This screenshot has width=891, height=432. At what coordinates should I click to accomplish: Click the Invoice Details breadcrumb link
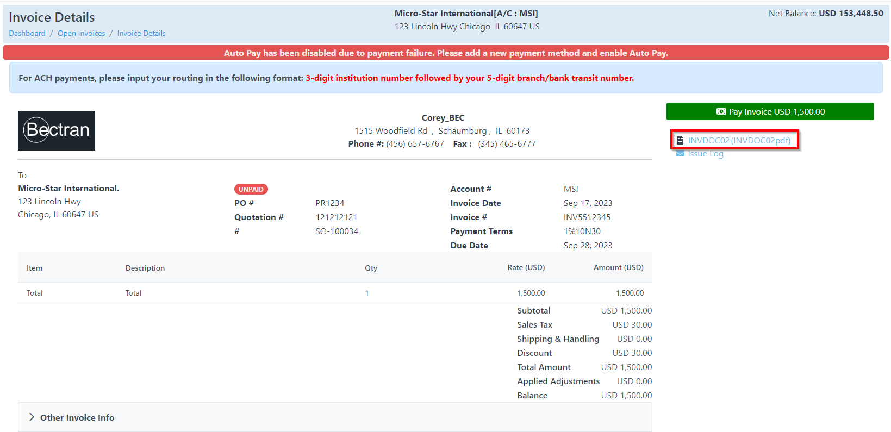(141, 33)
